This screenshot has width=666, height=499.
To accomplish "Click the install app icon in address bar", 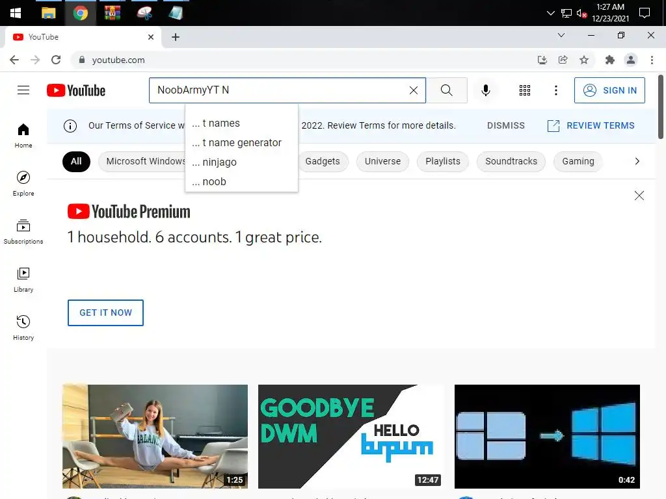I will (x=542, y=60).
